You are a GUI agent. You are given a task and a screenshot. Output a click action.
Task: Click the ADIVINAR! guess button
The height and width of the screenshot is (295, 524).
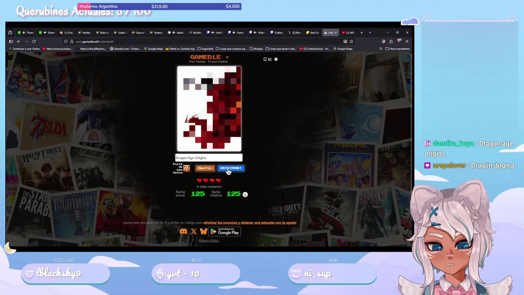pyautogui.click(x=231, y=168)
